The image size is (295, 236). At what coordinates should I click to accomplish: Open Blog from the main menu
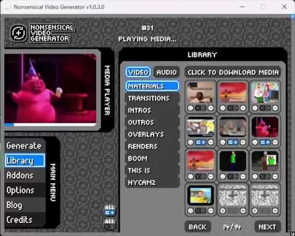coord(25,205)
